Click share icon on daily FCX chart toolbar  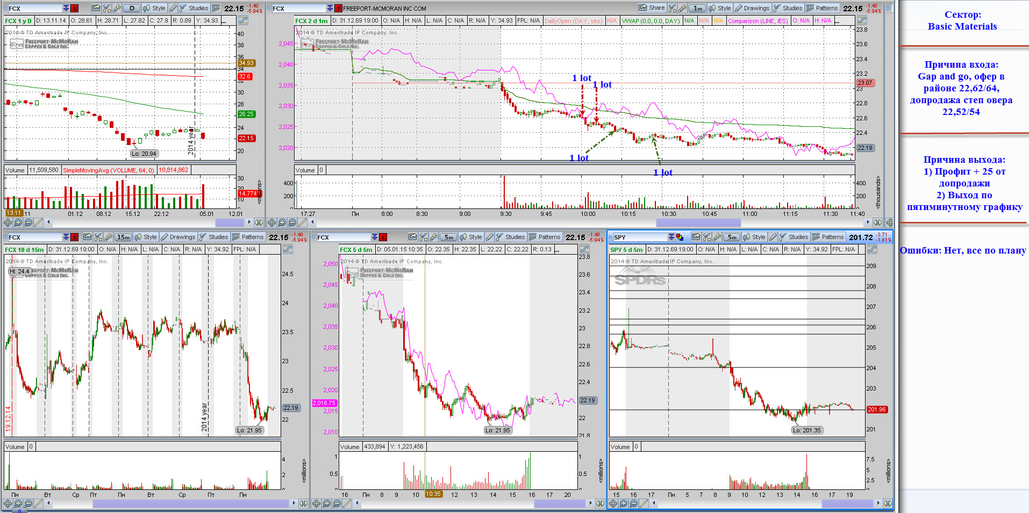tap(96, 8)
